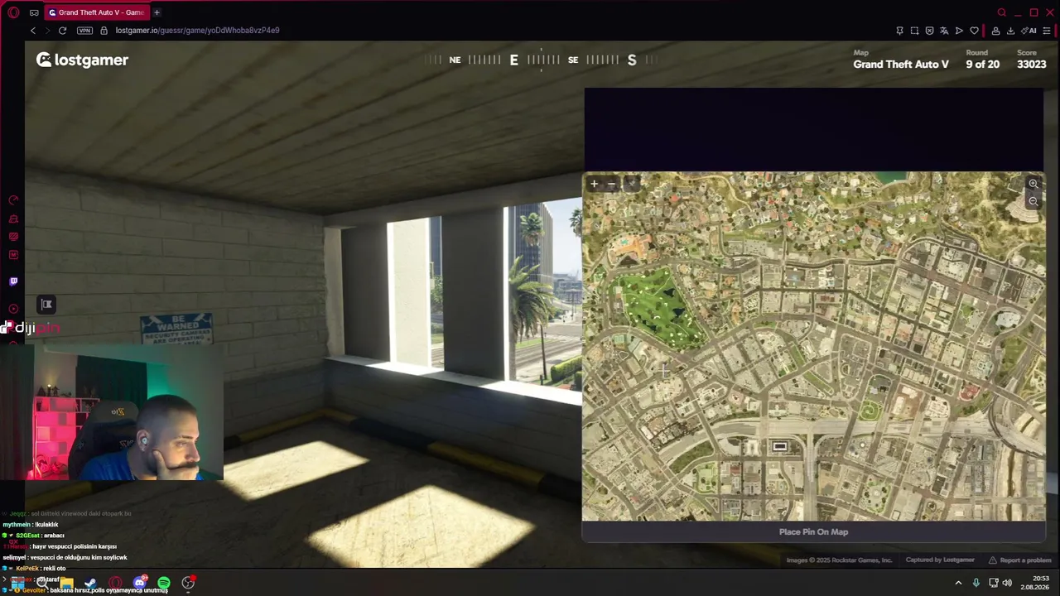Screen dimensions: 1060x596
Task: Open the translate page icon
Action: coord(944,31)
